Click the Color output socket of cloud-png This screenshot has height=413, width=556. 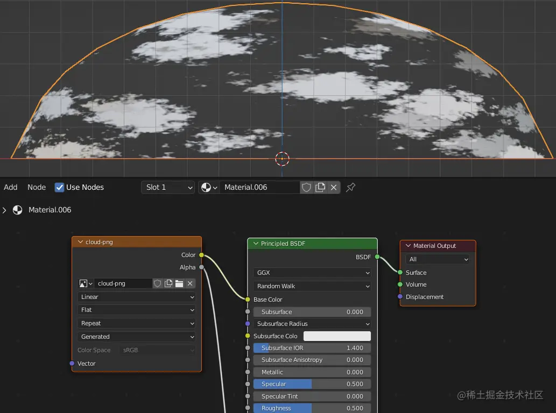tap(201, 255)
